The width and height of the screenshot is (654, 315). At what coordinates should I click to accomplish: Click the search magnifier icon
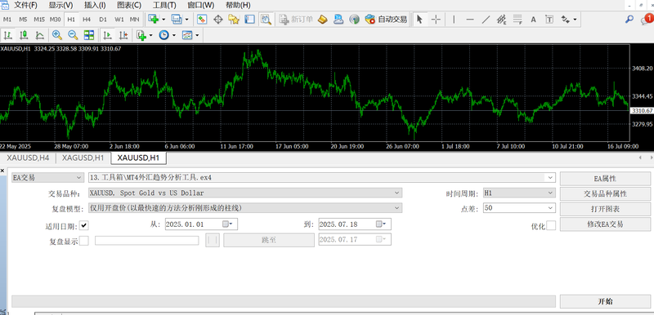(629, 19)
